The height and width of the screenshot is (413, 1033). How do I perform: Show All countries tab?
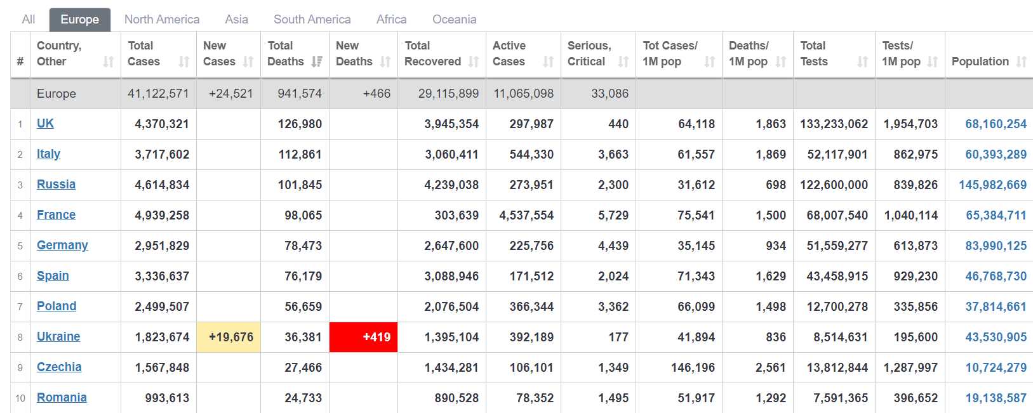pyautogui.click(x=29, y=20)
